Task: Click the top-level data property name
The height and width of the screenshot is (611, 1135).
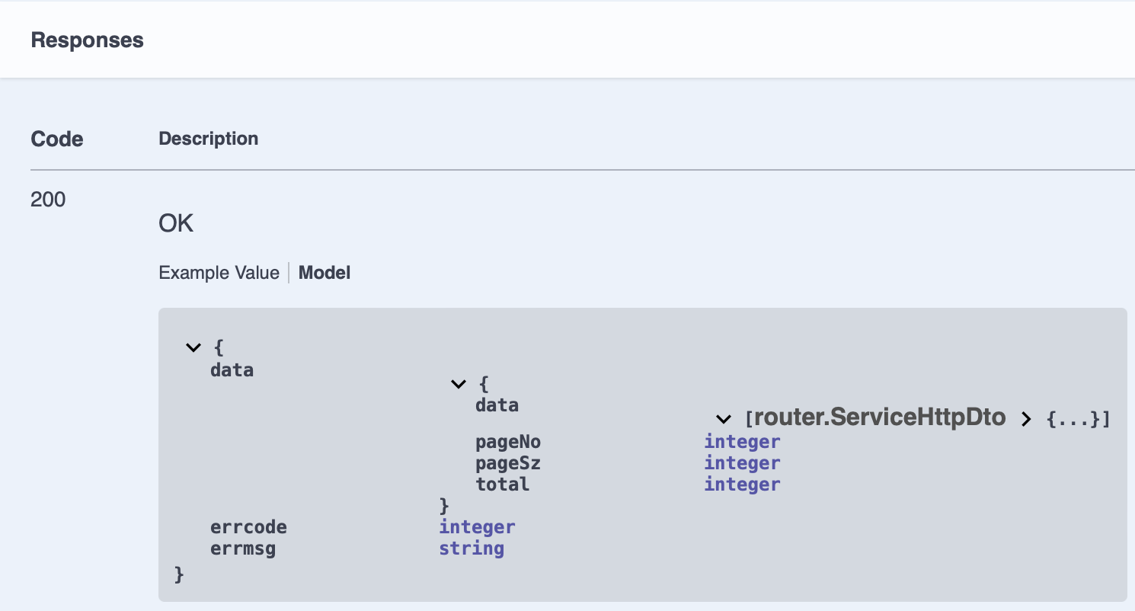Action: click(232, 370)
